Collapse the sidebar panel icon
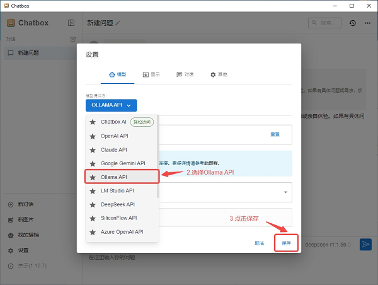The height and width of the screenshot is (285, 378). tap(71, 23)
